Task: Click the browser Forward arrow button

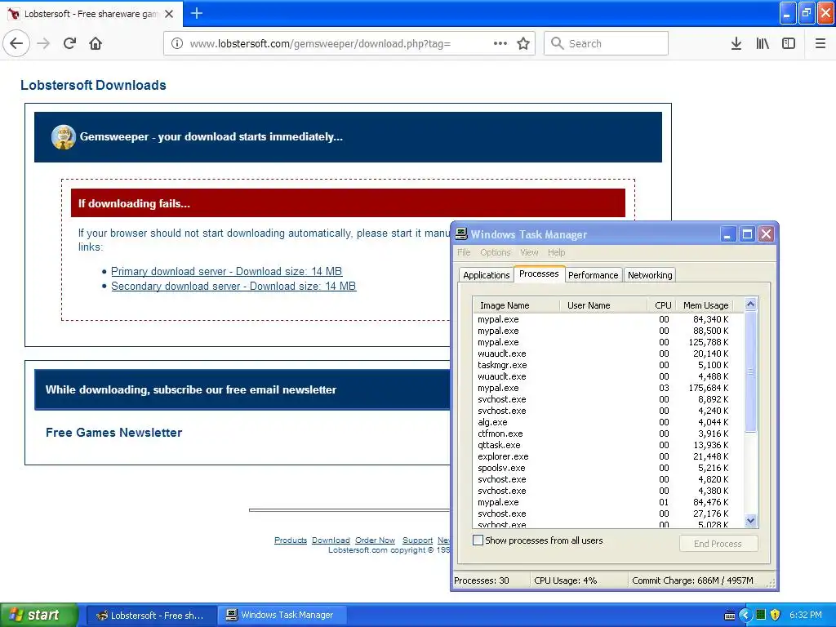Action: (x=44, y=43)
